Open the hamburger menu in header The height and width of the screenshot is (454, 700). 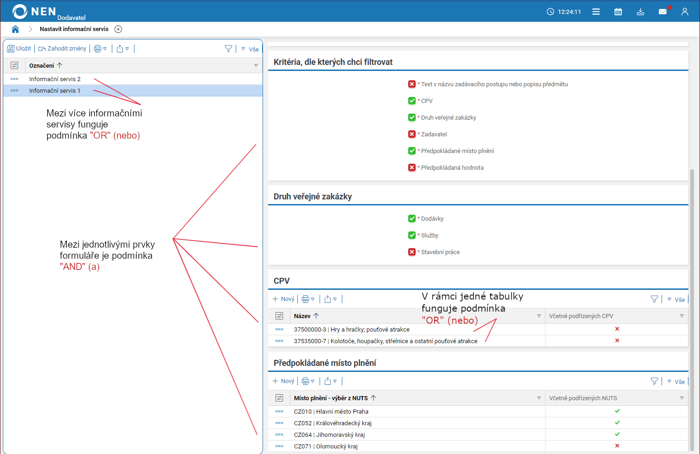pyautogui.click(x=596, y=12)
